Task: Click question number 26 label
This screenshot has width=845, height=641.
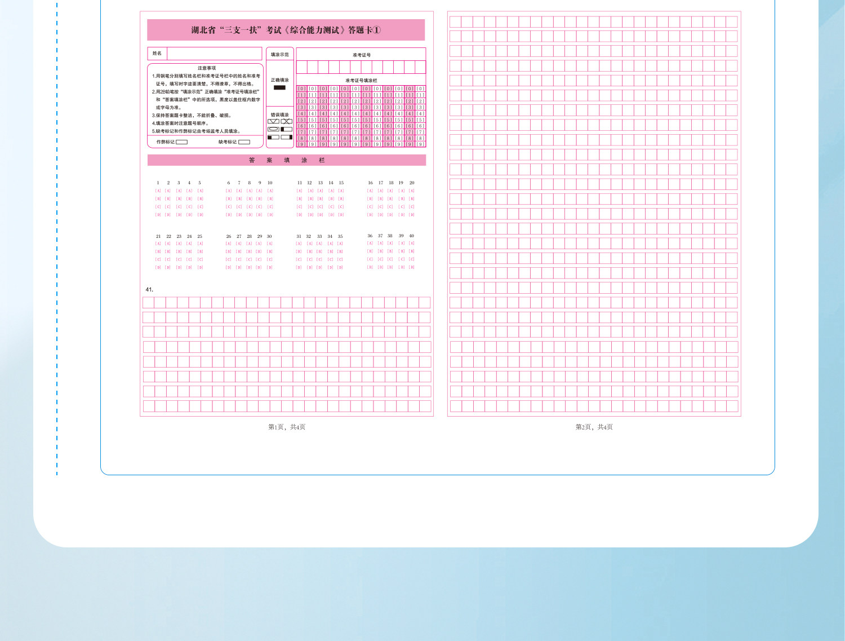Action: 229,237
